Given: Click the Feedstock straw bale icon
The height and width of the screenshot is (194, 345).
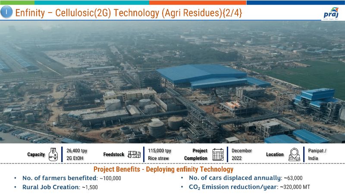Looking at the screenshot, I should [x=134, y=154].
